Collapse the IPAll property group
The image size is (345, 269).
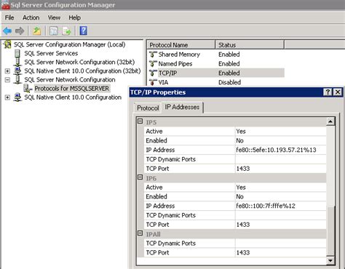(140, 233)
